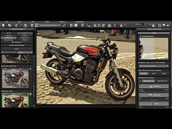Viewport: 172px width, 129px height.
Task: Open the no filter dropdown
Action: click(x=25, y=52)
